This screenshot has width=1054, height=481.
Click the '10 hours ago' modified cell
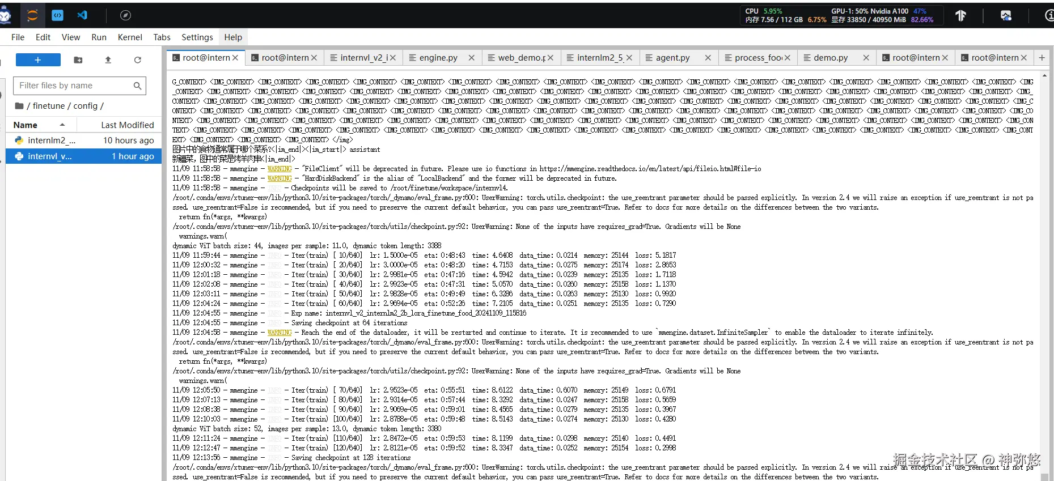tap(128, 141)
